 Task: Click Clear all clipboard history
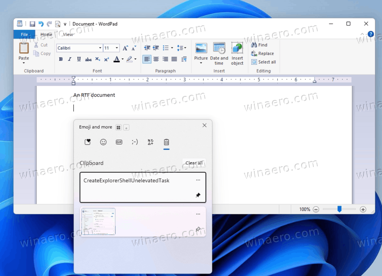click(x=194, y=163)
